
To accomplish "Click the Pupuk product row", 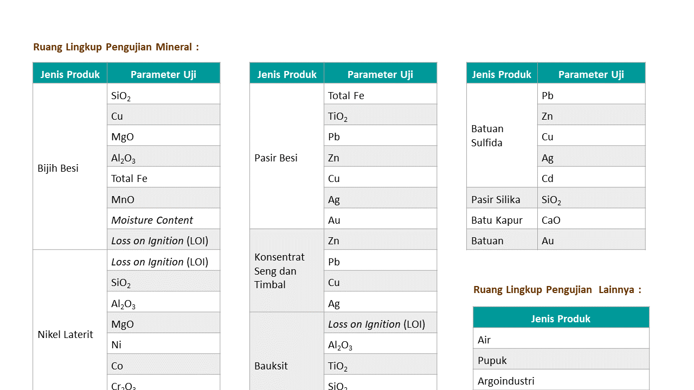I will click(561, 360).
